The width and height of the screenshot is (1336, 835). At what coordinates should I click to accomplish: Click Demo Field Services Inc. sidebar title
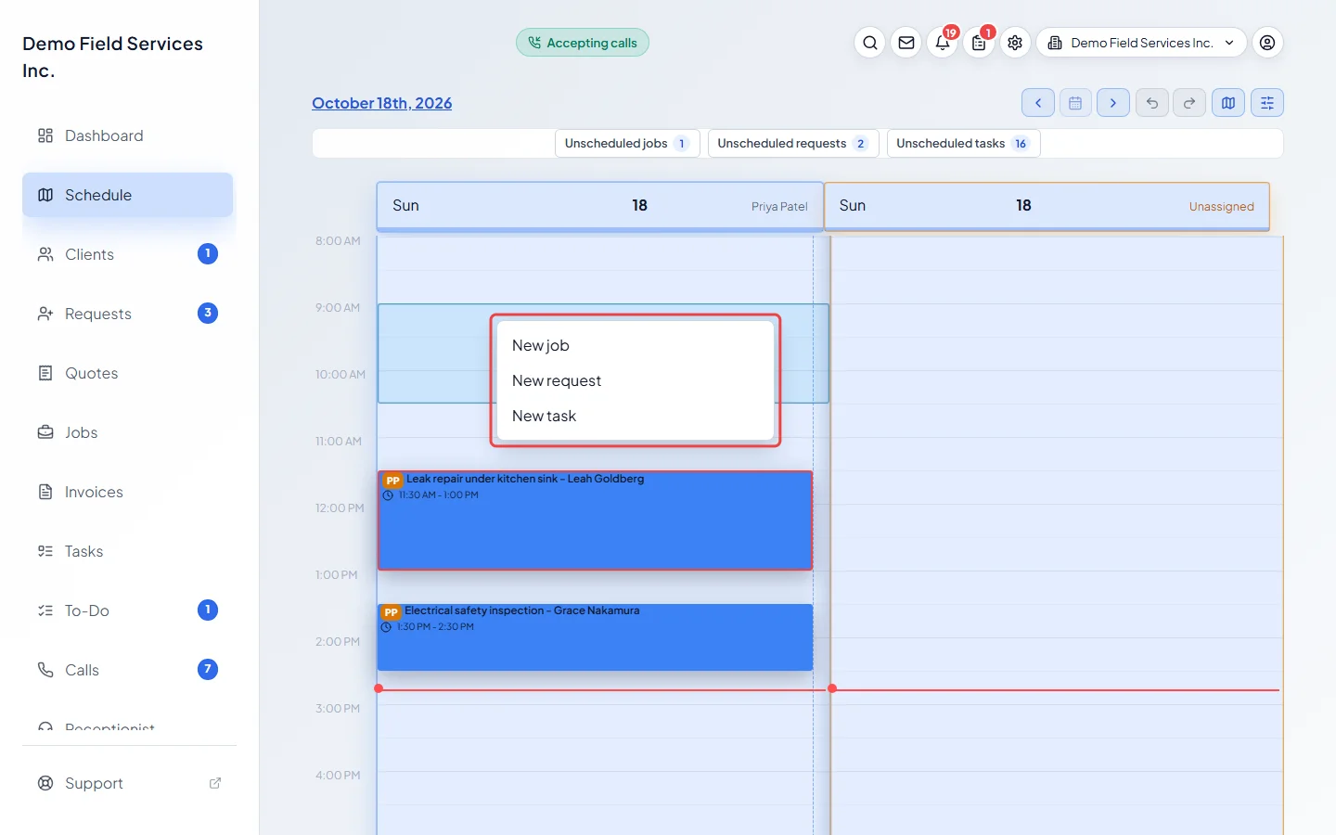[112, 57]
